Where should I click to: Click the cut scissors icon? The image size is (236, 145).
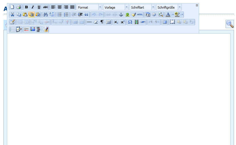(x=12, y=15)
